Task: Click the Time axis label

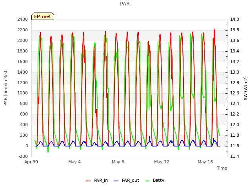Action: click(x=222, y=168)
